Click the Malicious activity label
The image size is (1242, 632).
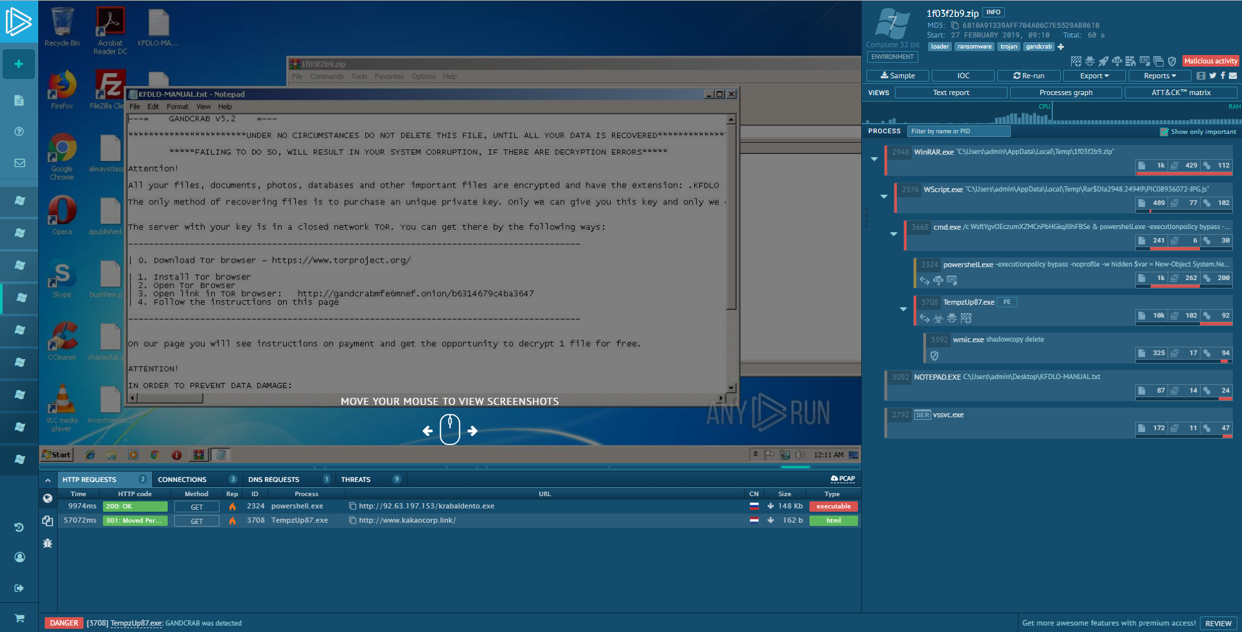point(1210,61)
